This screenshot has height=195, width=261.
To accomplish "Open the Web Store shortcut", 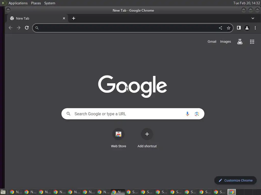I will click(119, 138).
